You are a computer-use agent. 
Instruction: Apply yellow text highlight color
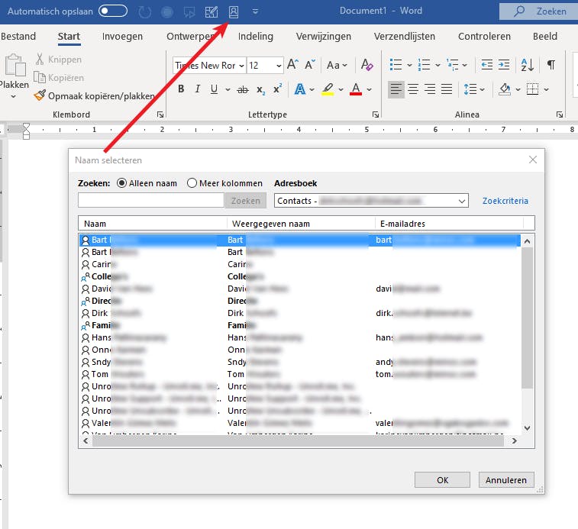click(x=328, y=89)
